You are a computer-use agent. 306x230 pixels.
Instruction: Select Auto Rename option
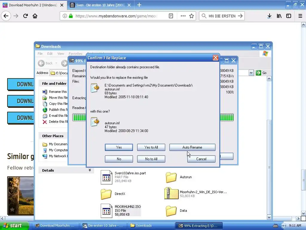coord(192,147)
